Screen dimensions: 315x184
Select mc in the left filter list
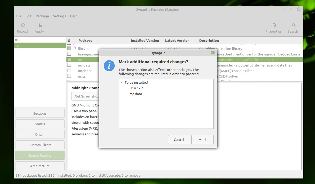[39, 45]
